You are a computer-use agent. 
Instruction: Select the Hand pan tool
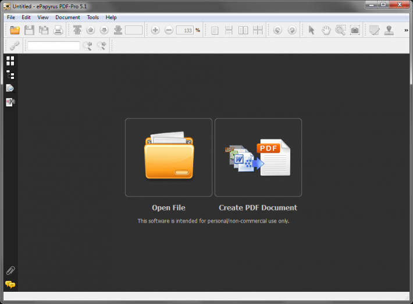(326, 30)
